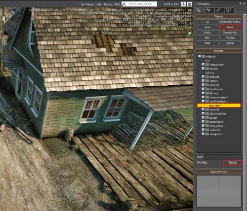Image resolution: width=247 pixels, height=211 pixels.
Task: Click the maximize viewport layout icon
Action: (x=190, y=4)
